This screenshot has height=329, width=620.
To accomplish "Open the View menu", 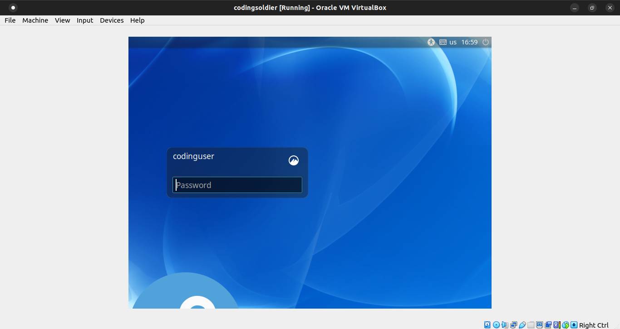I will (x=63, y=20).
